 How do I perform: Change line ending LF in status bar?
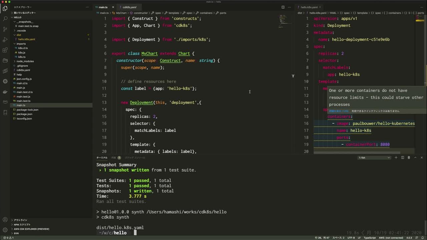pyautogui.click(x=359, y=238)
